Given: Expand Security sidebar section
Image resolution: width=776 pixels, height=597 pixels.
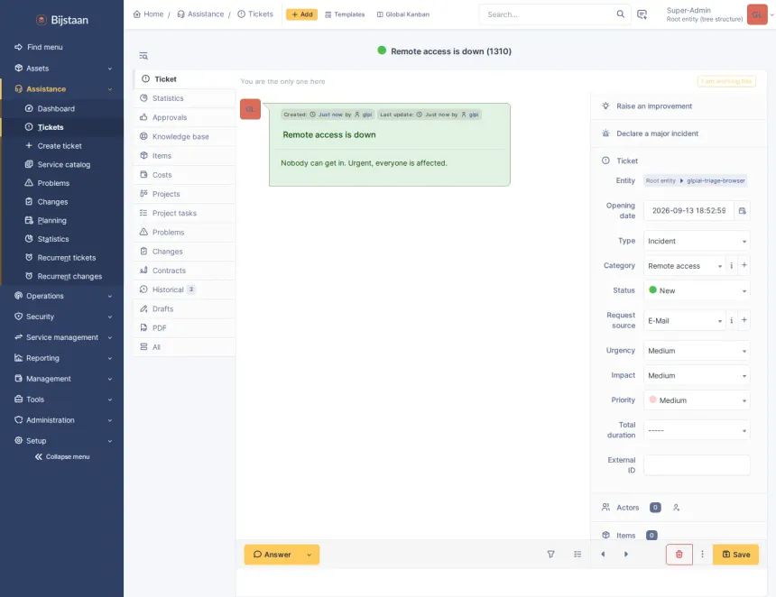Looking at the screenshot, I should pos(62,317).
